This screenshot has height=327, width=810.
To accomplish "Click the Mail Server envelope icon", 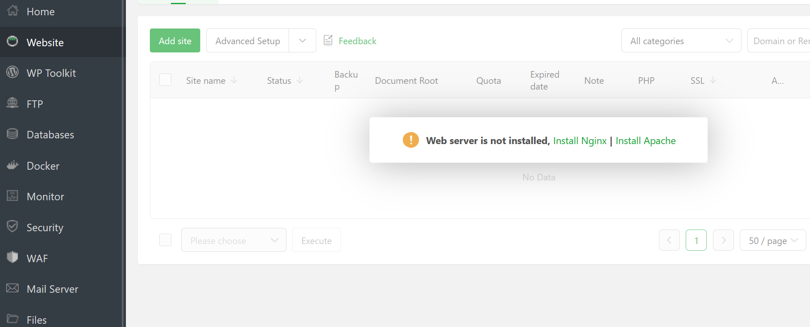I will (x=13, y=288).
